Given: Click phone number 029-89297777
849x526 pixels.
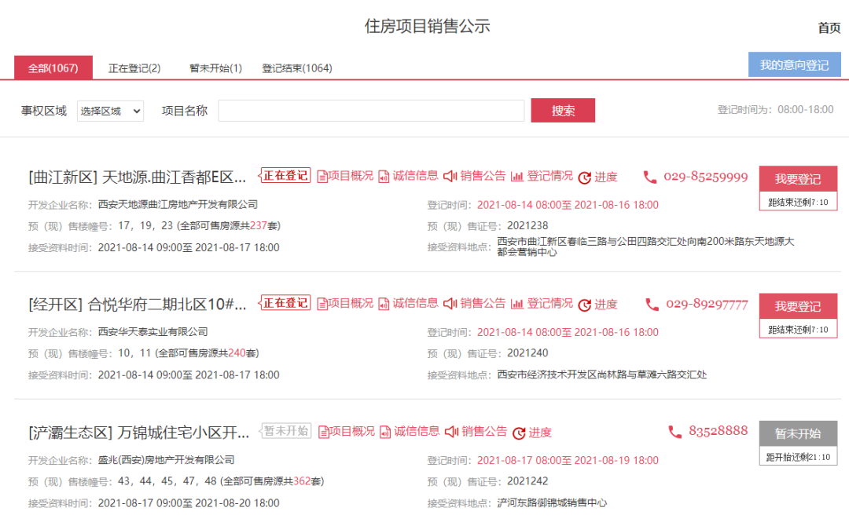Looking at the screenshot, I should 707,305.
